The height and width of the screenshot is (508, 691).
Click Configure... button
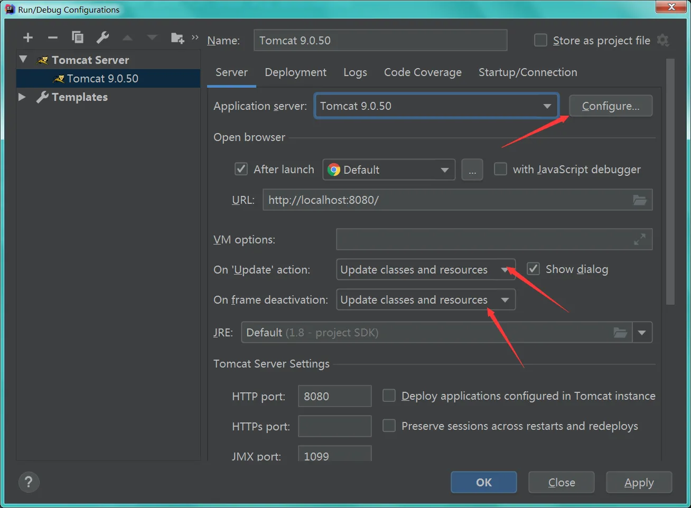[x=611, y=106]
